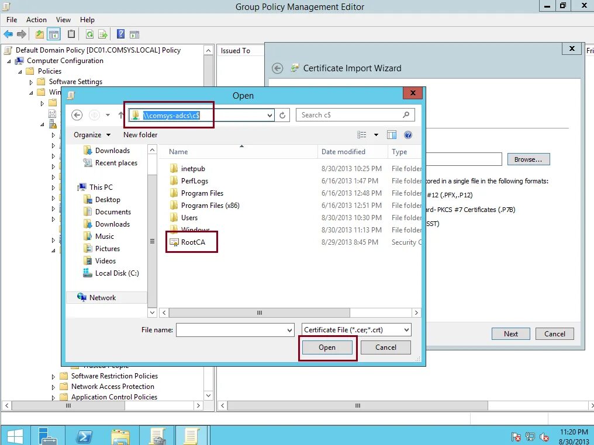Select Desktop under This PC
594x445 pixels.
(108, 199)
